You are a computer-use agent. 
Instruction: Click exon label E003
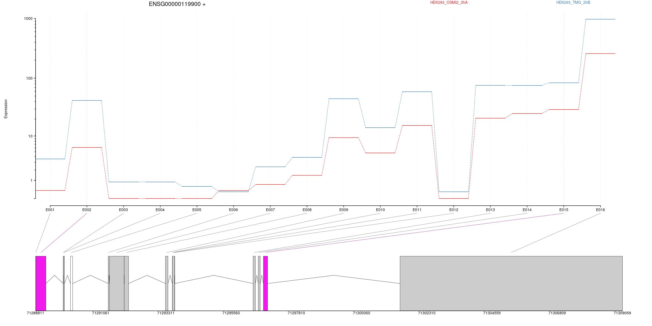[x=123, y=210]
